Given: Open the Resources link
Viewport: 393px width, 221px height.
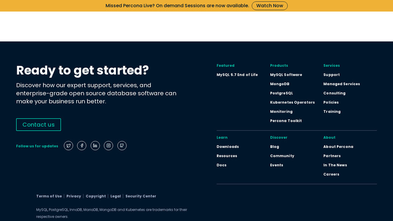Looking at the screenshot, I should (227, 156).
